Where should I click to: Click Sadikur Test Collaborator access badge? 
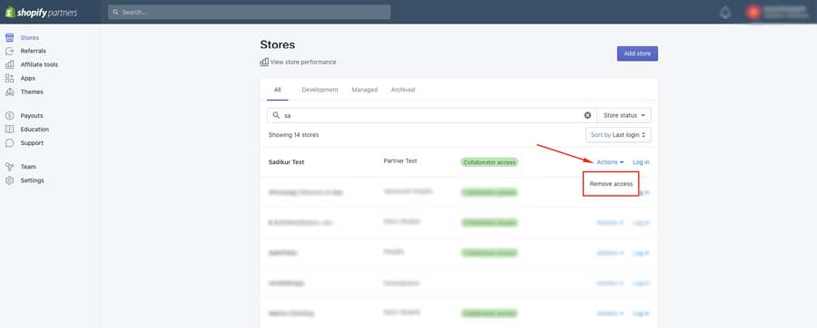point(489,162)
